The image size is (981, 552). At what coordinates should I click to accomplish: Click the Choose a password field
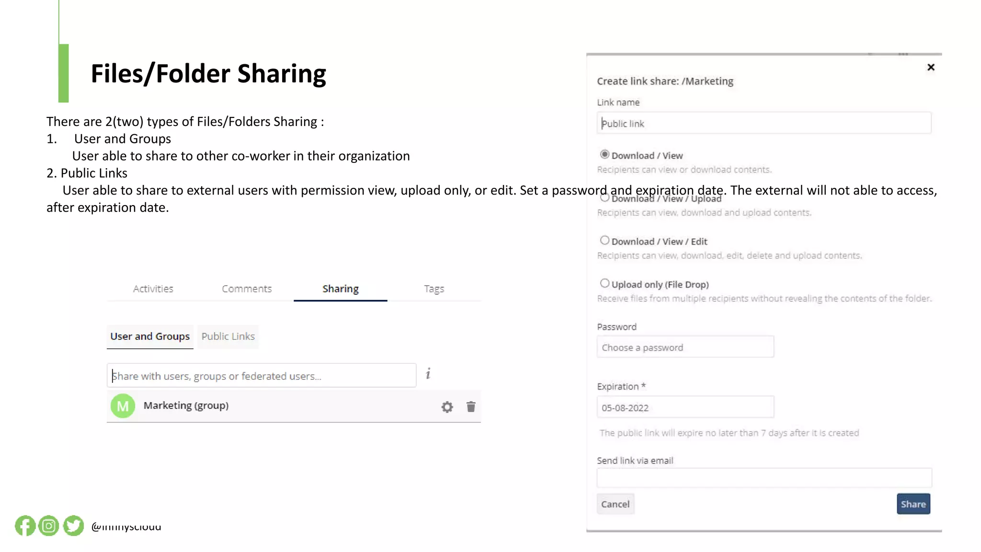pyautogui.click(x=685, y=347)
